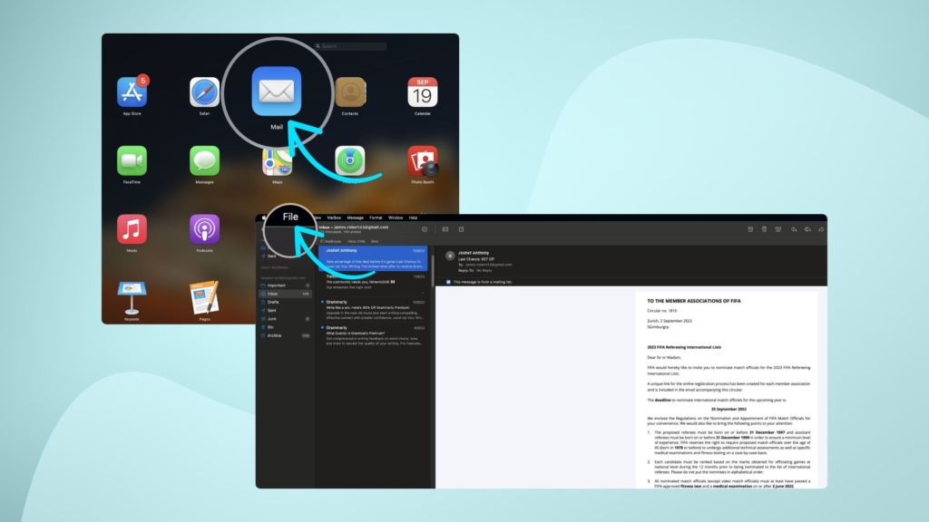
Task: Open Photo Booth from Launchpad
Action: click(x=423, y=161)
